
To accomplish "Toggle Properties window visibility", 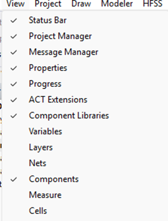I will click(x=85, y=68).
